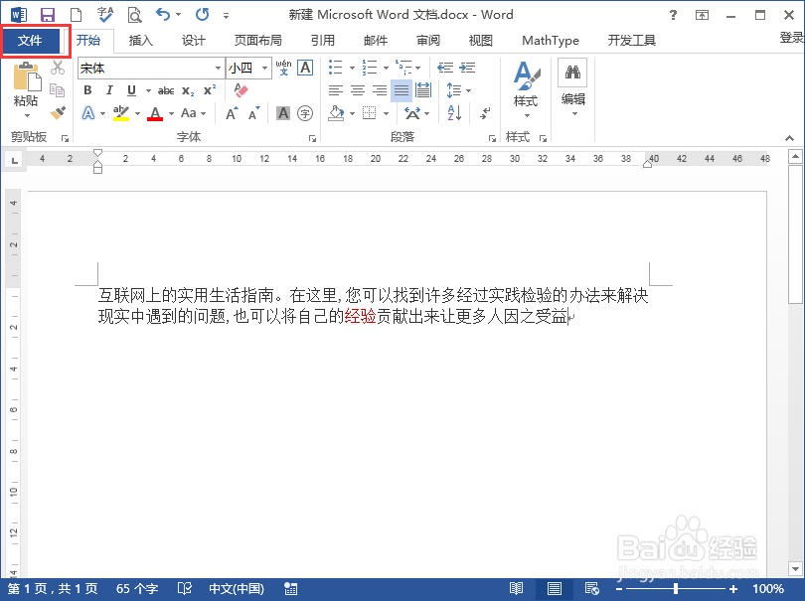805x601 pixels.
Task: Switch to Read Mode via status bar icon
Action: tap(516, 589)
